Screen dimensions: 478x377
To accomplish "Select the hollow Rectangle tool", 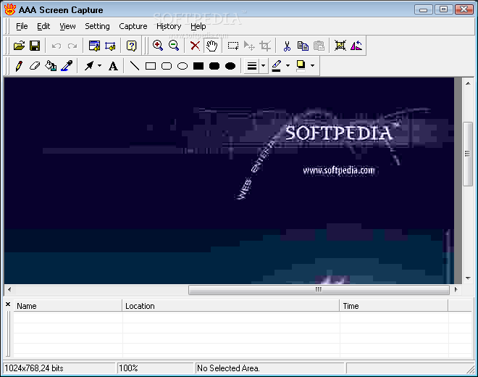I will (x=151, y=66).
